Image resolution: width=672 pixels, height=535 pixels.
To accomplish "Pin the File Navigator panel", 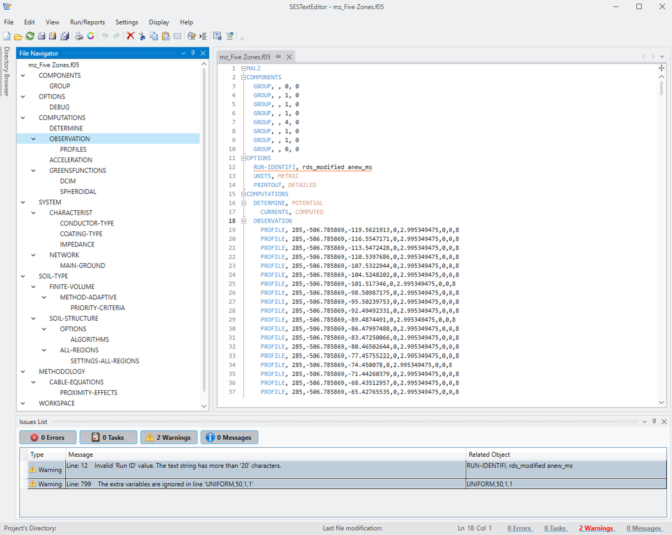I will (193, 53).
